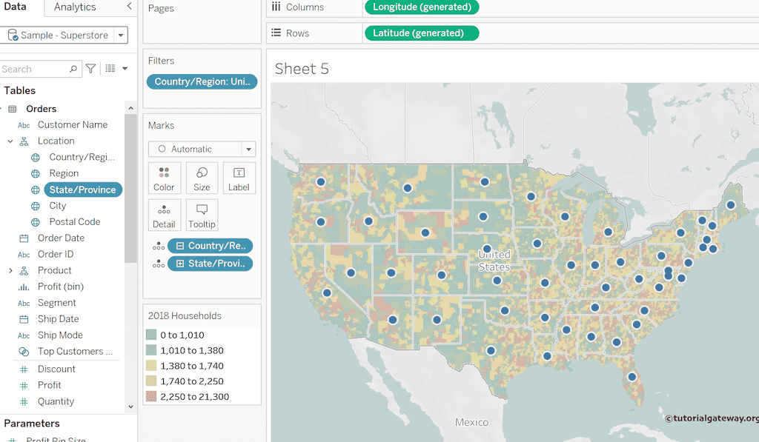Click the filter icon beside Search
Image resolution: width=759 pixels, height=442 pixels.
pyautogui.click(x=90, y=69)
